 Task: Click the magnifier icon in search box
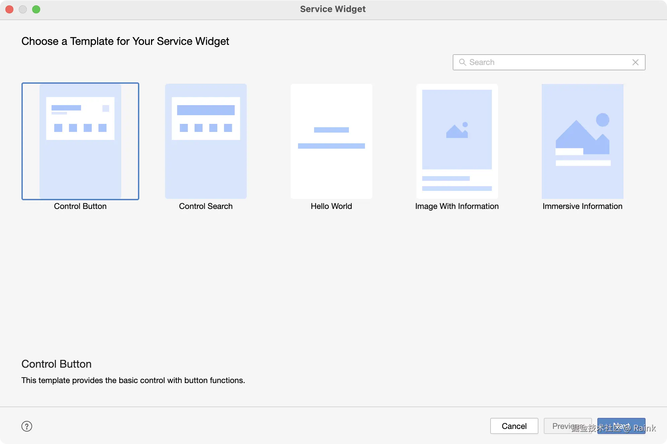point(462,62)
